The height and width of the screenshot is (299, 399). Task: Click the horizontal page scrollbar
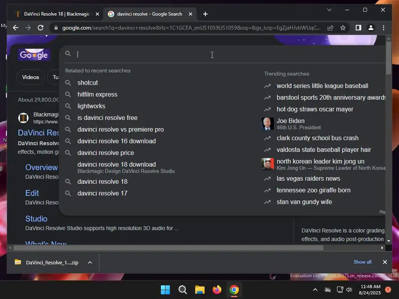tap(168, 248)
